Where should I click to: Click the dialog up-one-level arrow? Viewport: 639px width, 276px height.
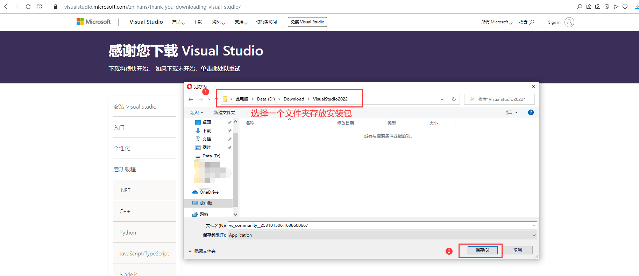(216, 99)
